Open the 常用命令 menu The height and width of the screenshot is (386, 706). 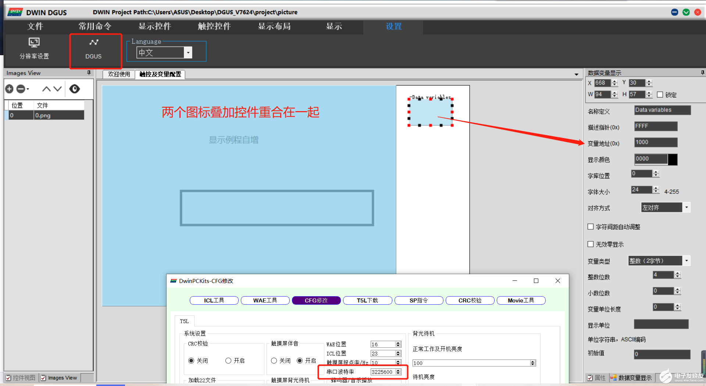[95, 26]
